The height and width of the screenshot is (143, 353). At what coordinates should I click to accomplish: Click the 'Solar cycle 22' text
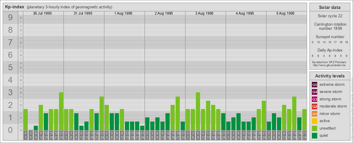click(x=329, y=16)
